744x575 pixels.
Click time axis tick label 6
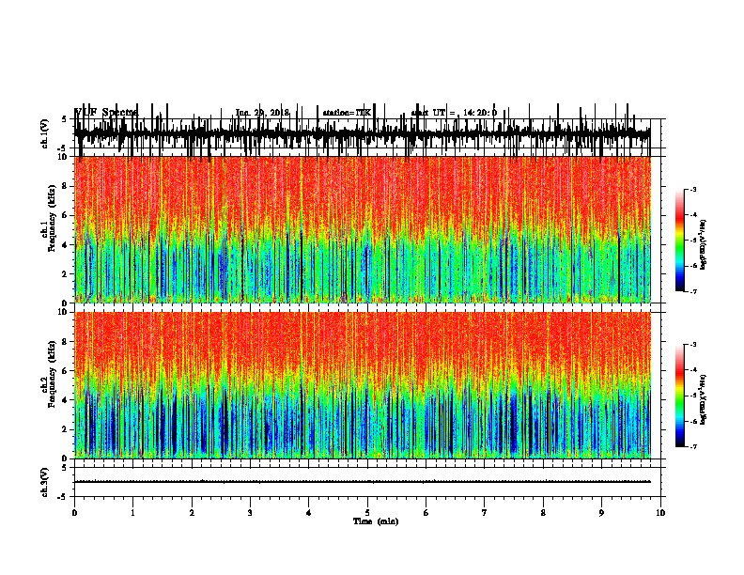pyautogui.click(x=426, y=512)
